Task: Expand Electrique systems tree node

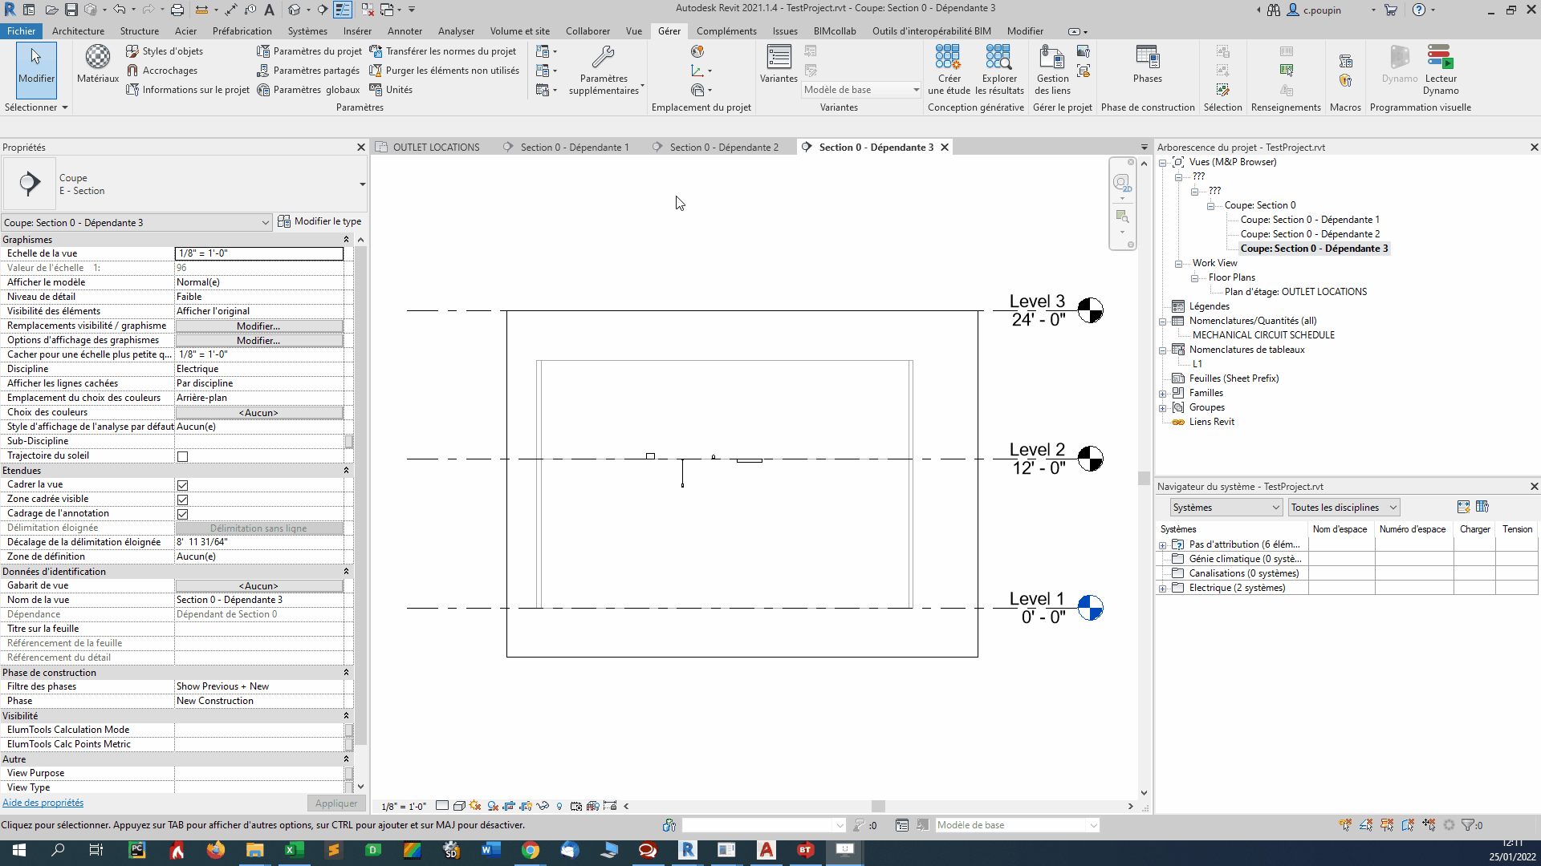Action: (x=1162, y=589)
